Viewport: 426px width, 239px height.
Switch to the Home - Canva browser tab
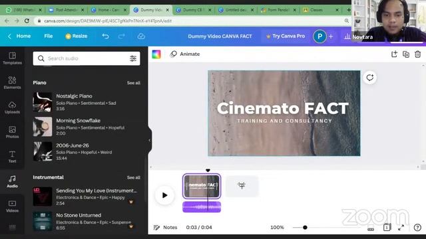108,10
